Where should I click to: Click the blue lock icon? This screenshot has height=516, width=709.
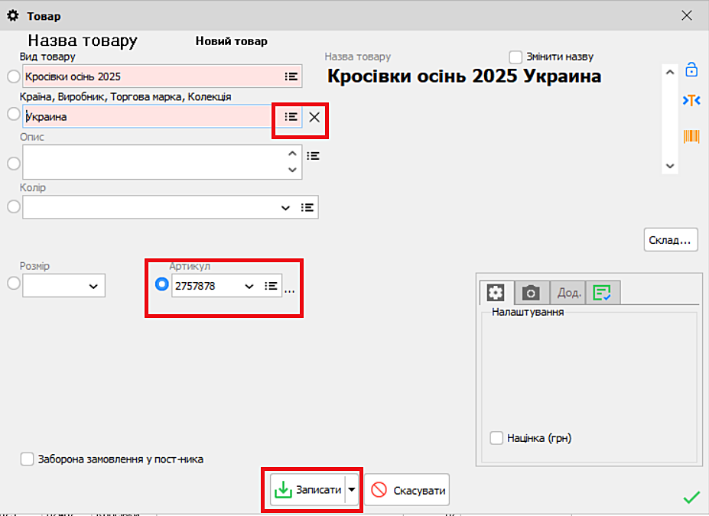pos(691,70)
